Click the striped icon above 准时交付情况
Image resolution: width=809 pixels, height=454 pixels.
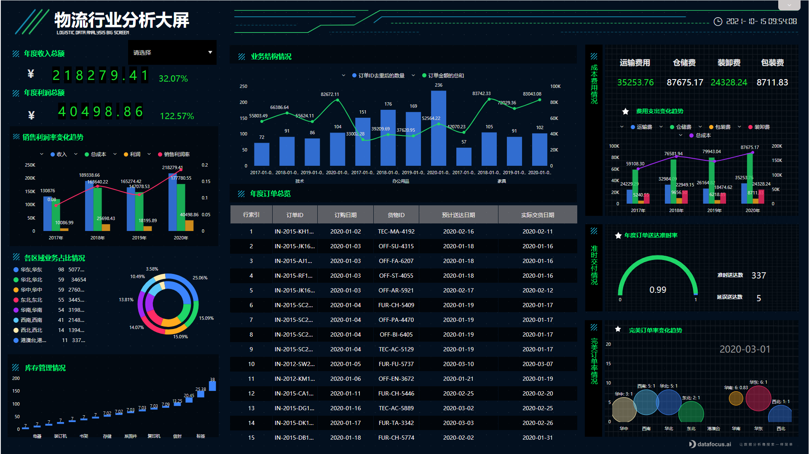(594, 231)
